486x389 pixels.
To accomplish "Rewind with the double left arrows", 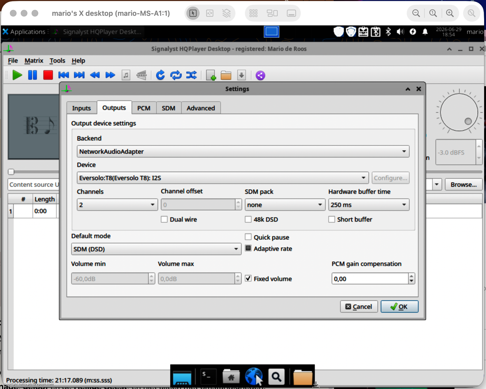I will click(x=95, y=75).
